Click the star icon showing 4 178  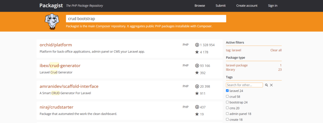[197, 52]
